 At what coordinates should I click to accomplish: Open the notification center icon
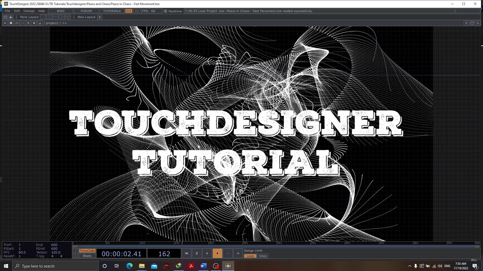[475, 266]
